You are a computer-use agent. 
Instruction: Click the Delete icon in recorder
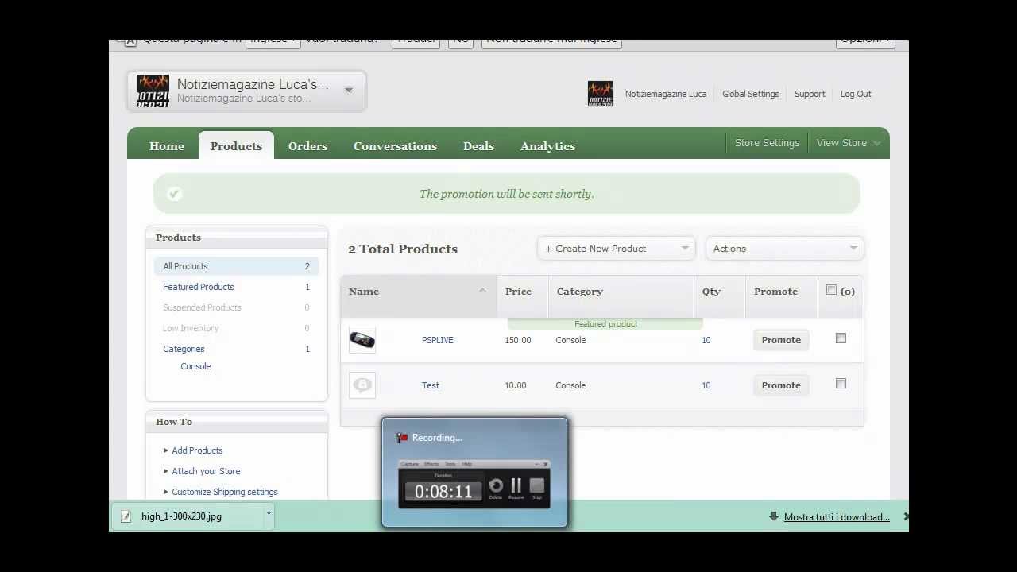496,486
